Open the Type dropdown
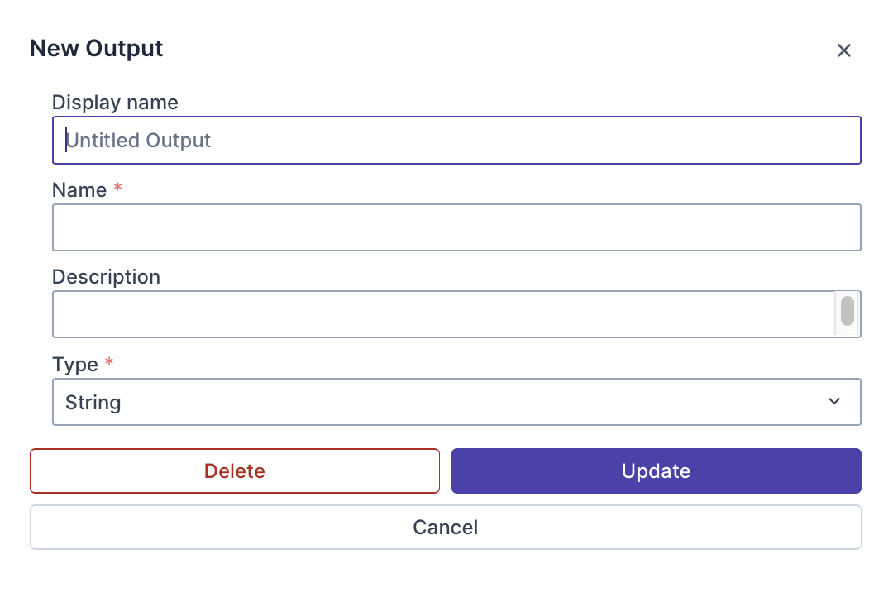 [456, 402]
